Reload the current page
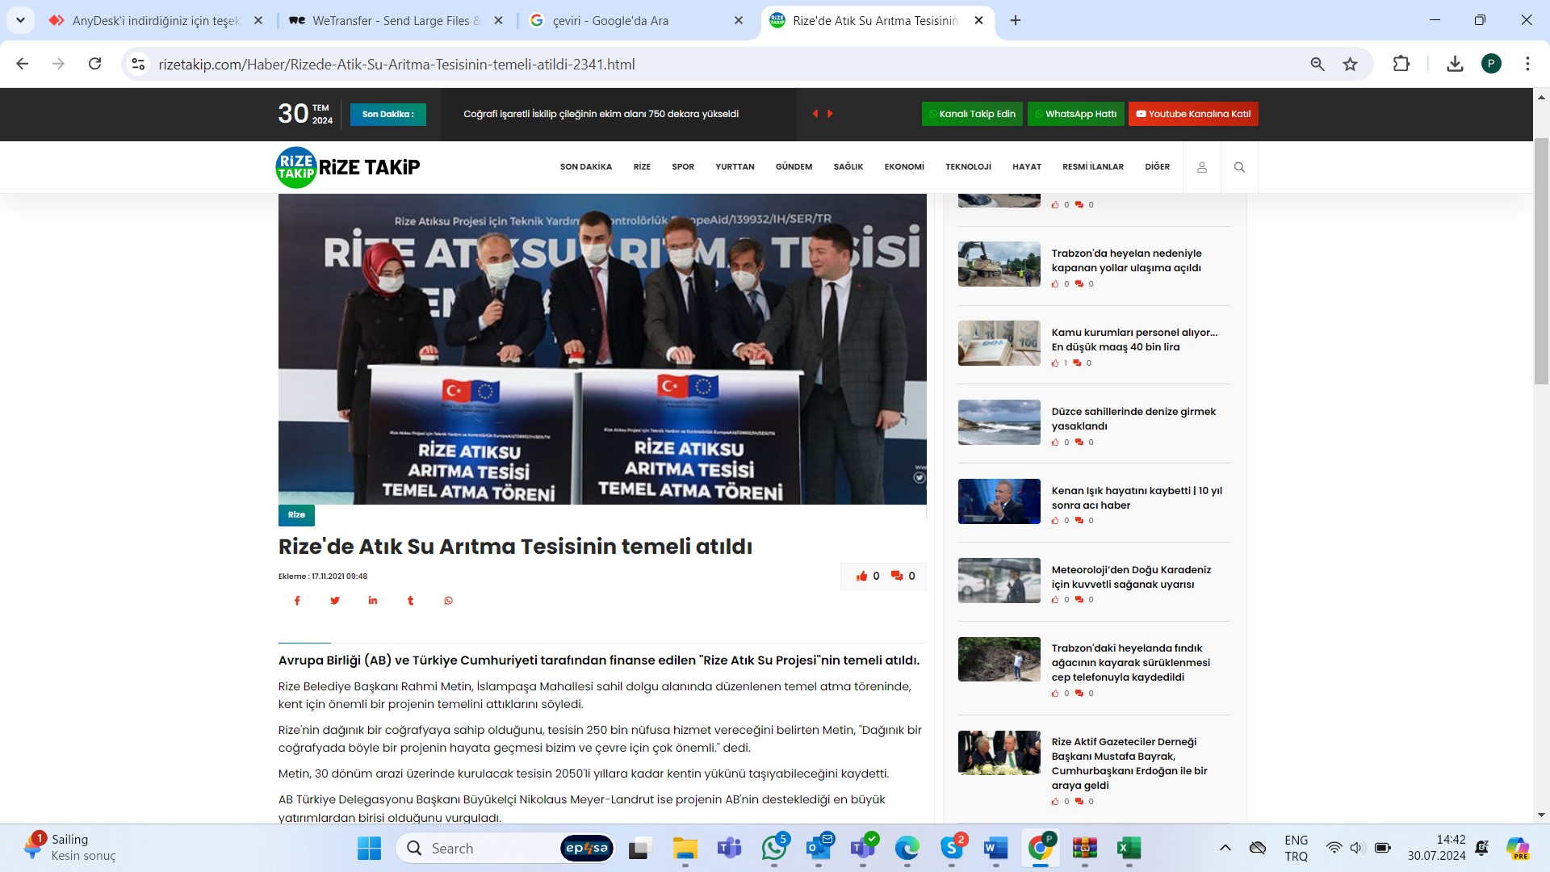Viewport: 1550px width, 872px height. pos(94,64)
